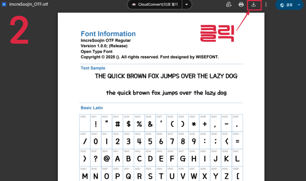Click the letter B glyph cell 0042
Screen dimensions: 306x181
(x=129, y=158)
